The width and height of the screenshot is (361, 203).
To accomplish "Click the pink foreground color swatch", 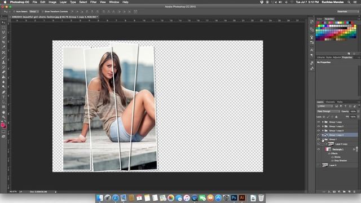I will pyautogui.click(x=2, y=125).
